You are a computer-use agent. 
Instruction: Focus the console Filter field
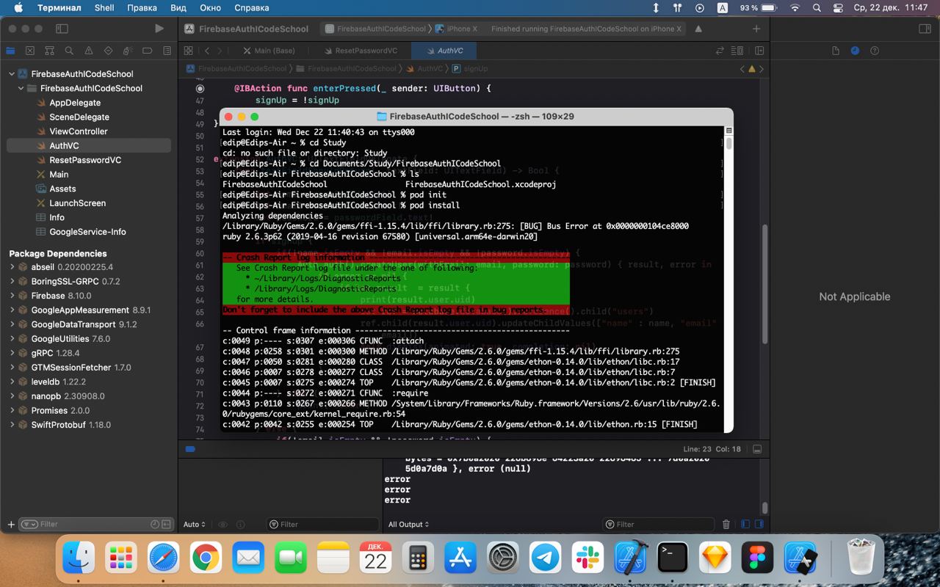point(658,525)
